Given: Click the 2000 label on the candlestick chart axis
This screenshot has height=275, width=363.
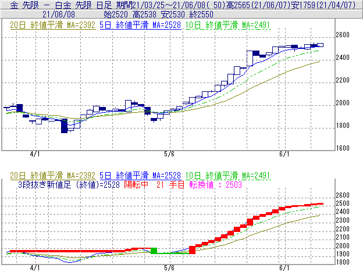Looking at the screenshot, I should [343, 103].
